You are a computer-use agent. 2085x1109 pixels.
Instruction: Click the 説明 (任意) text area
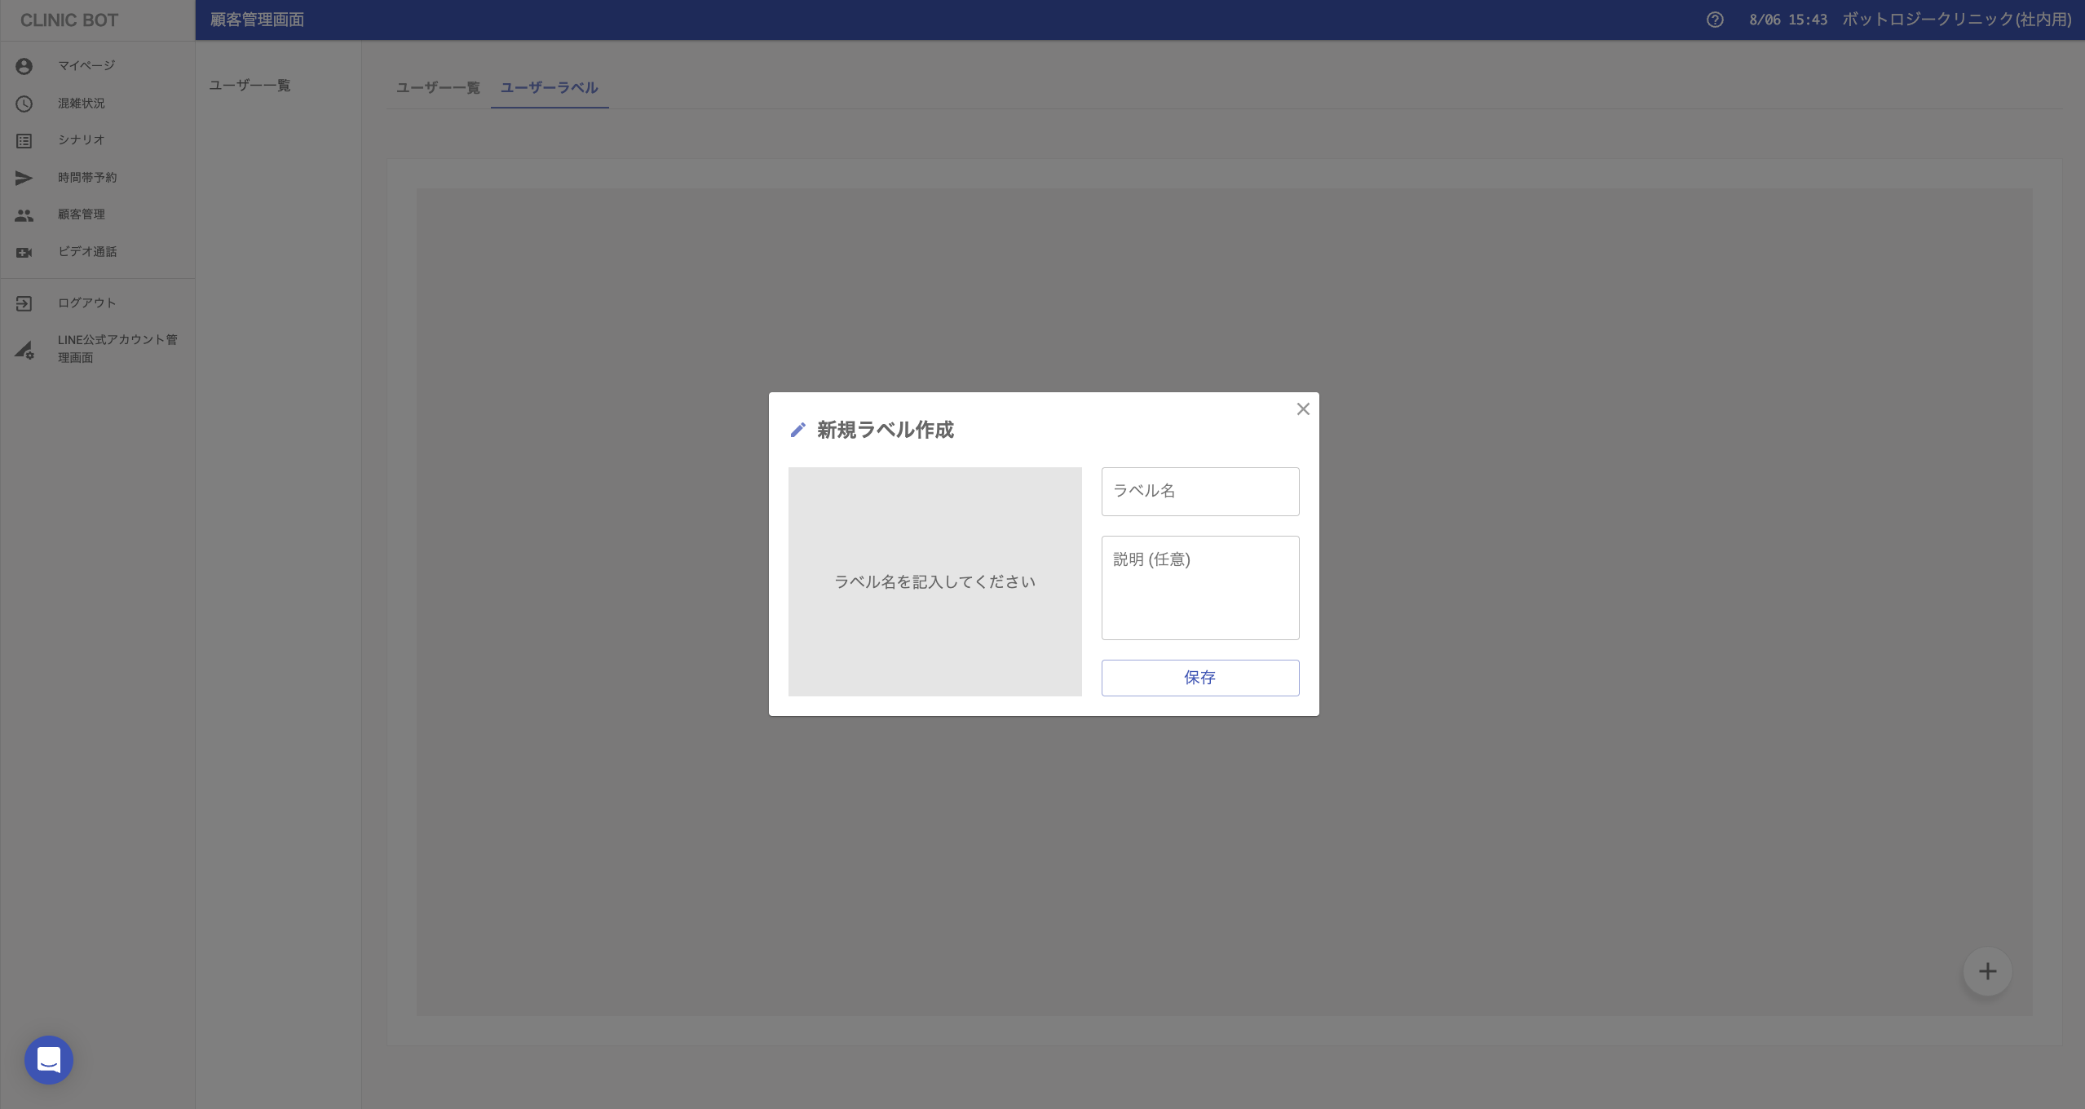click(x=1199, y=587)
